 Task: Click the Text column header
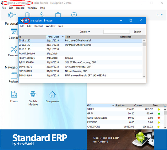pyautogui.click(x=92, y=37)
